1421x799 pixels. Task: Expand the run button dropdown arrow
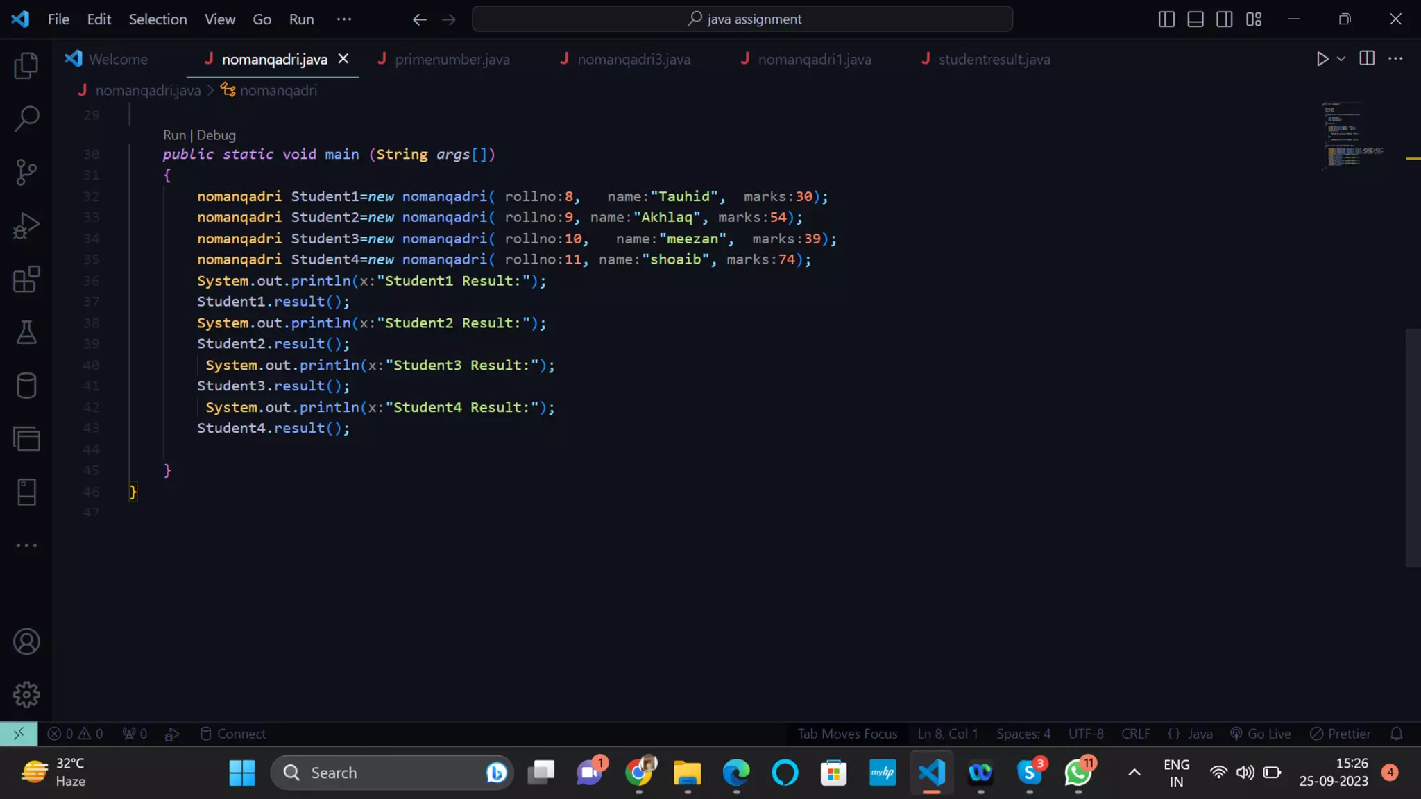pos(1341,59)
